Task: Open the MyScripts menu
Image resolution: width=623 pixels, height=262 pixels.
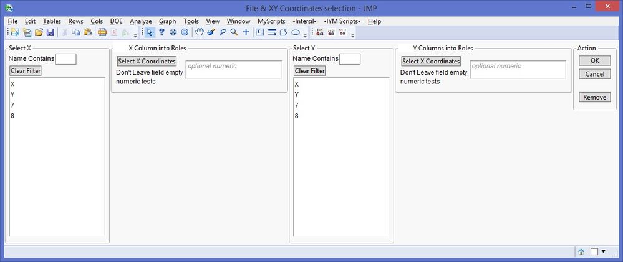Action: coord(271,21)
